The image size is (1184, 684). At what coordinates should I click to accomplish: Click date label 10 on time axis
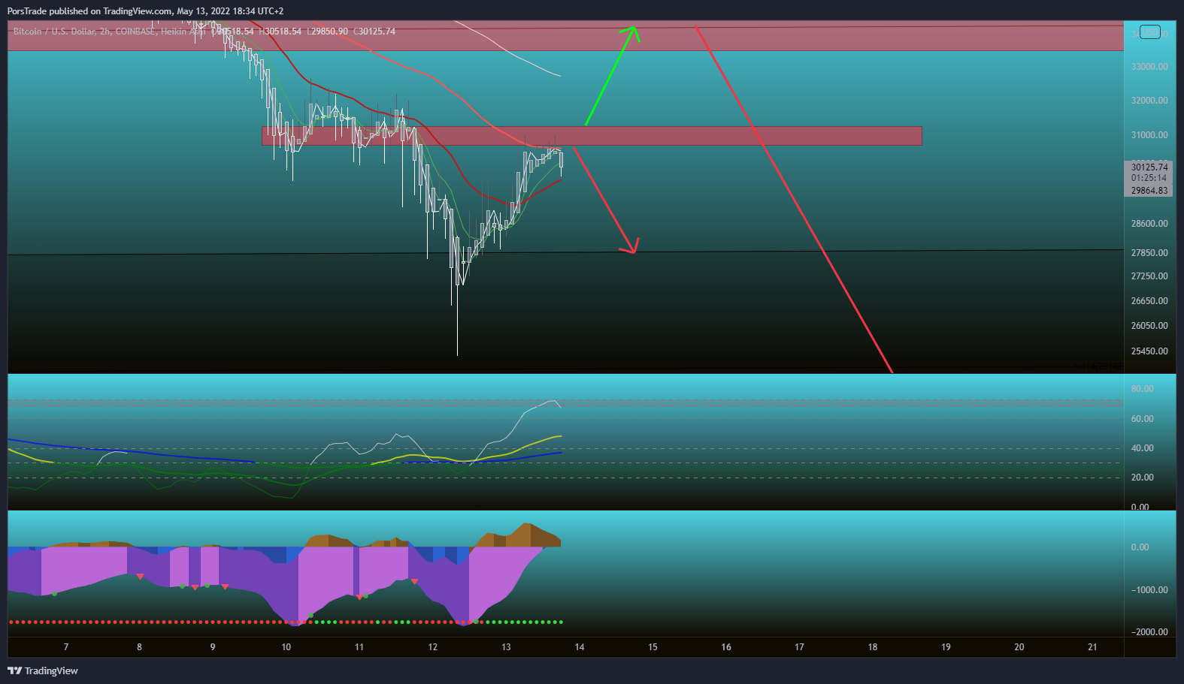286,647
